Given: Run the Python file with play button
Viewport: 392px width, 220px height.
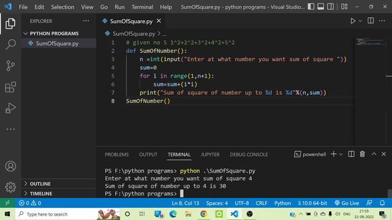Looking at the screenshot, I should pos(353,21).
